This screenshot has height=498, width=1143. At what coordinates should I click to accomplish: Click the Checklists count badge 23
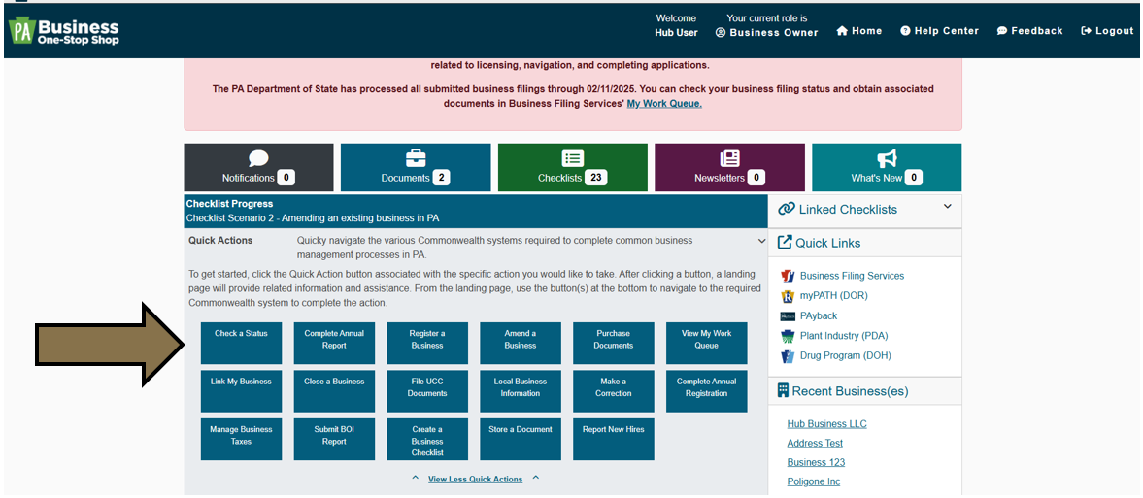click(x=595, y=178)
